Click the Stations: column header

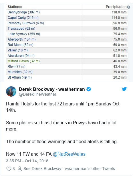[x=15, y=7]
